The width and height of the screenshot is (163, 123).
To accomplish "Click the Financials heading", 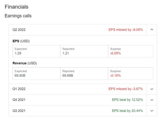I will coord(17,7).
